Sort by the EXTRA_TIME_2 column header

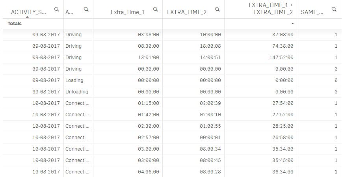tap(186, 12)
